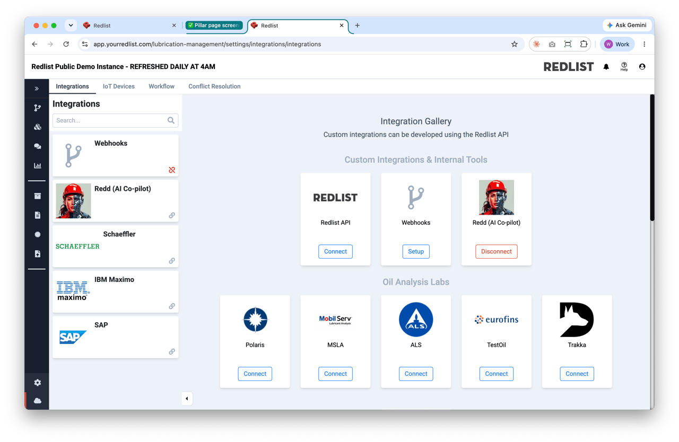Expand the left navigation sidebar

pyautogui.click(x=37, y=89)
